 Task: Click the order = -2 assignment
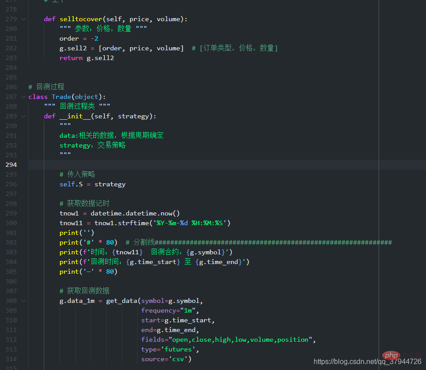pyautogui.click(x=79, y=38)
